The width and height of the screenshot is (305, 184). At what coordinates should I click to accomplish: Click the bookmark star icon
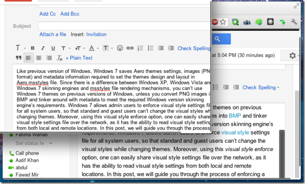click(223, 22)
